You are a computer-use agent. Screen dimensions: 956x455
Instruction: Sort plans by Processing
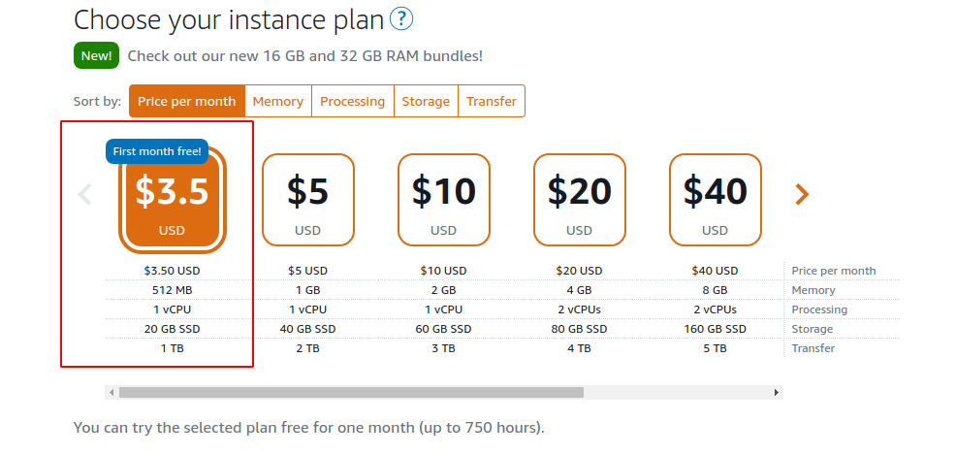(352, 101)
